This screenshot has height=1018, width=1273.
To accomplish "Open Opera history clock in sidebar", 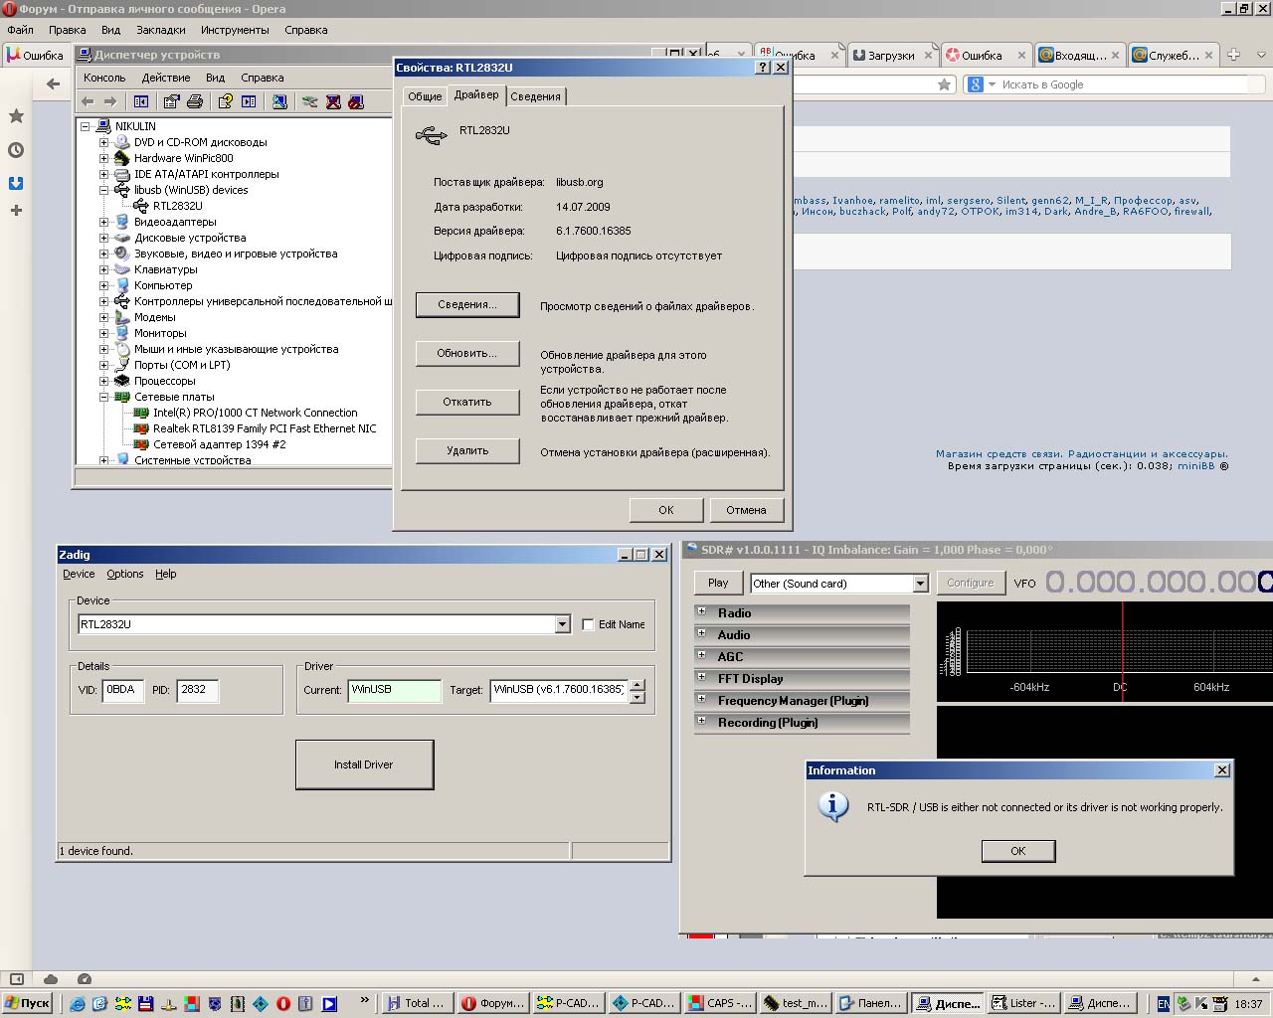I will [16, 150].
